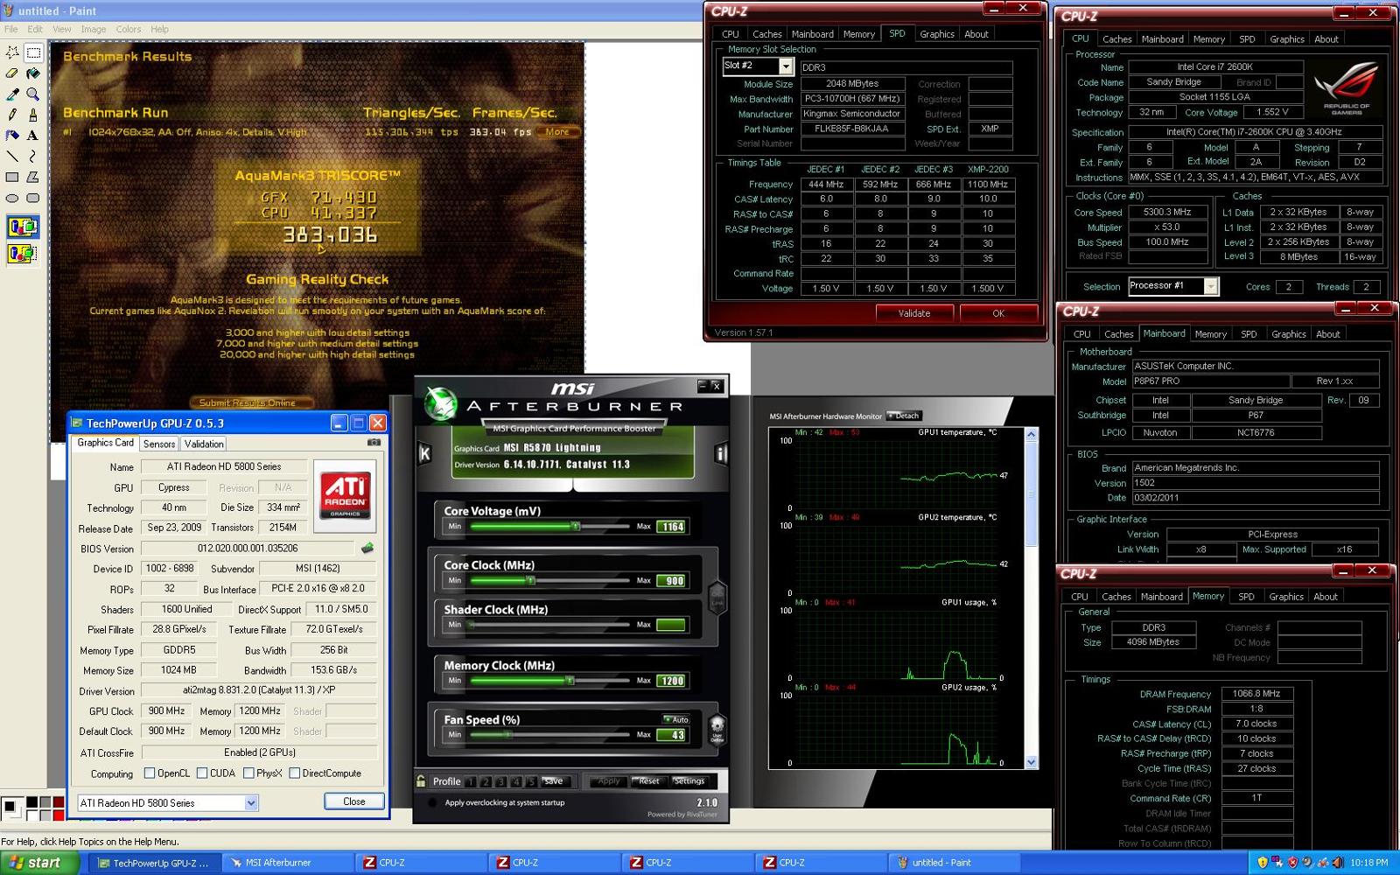
Task: Click the GPU-Z screenshot camera icon
Action: 374,443
